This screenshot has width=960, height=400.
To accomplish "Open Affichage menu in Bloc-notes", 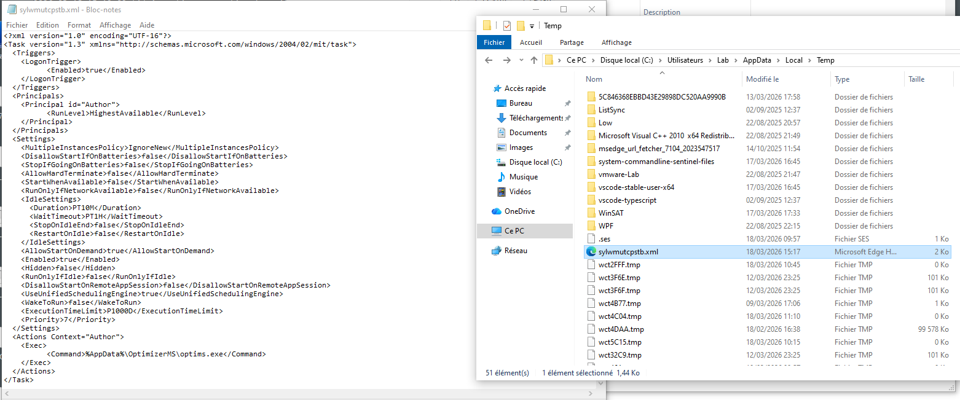I will (116, 25).
